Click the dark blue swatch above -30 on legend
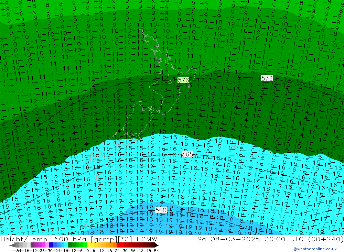Image resolution: width=344 pixels, height=252 pixels. (x=51, y=245)
